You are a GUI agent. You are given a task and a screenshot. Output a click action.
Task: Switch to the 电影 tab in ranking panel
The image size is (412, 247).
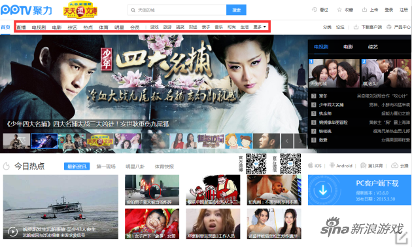click(348, 47)
